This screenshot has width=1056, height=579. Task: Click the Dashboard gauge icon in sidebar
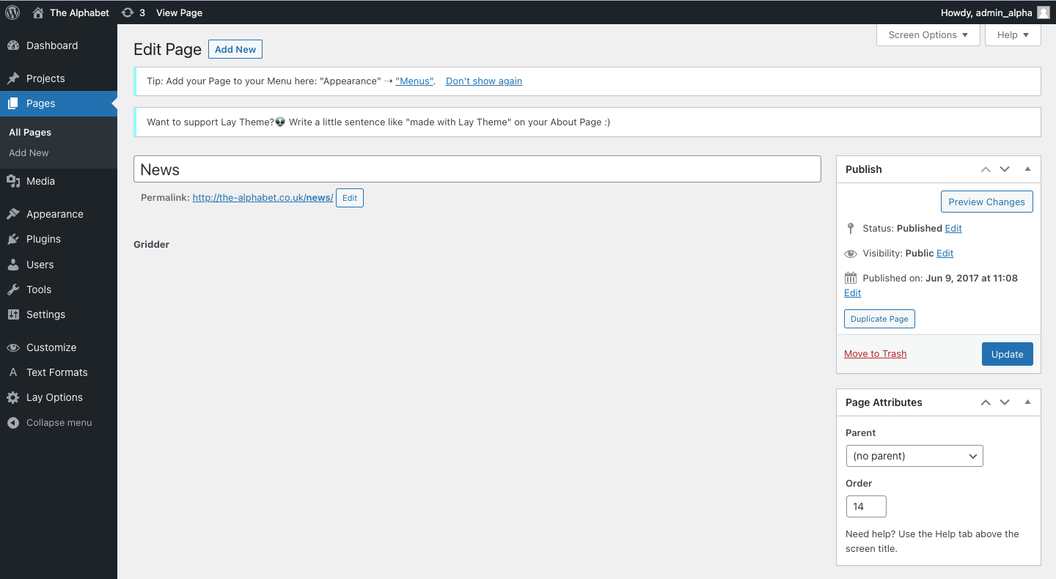click(13, 45)
